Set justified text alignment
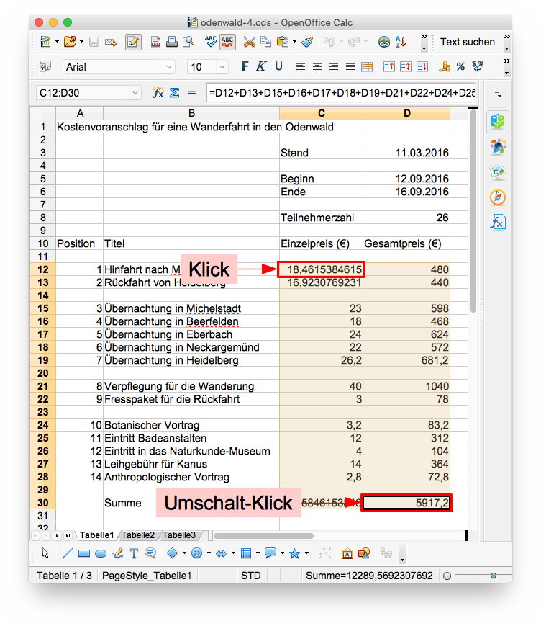Viewport: 541px width, 626px height. point(350,67)
